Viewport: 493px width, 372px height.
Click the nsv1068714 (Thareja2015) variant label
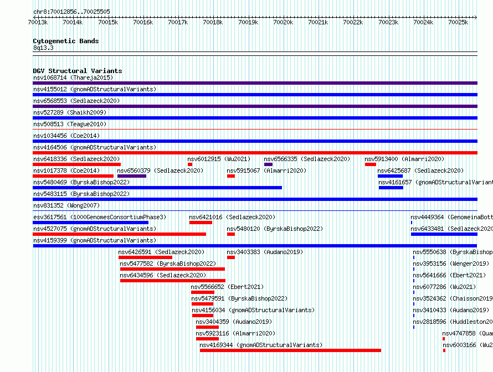tap(73, 77)
